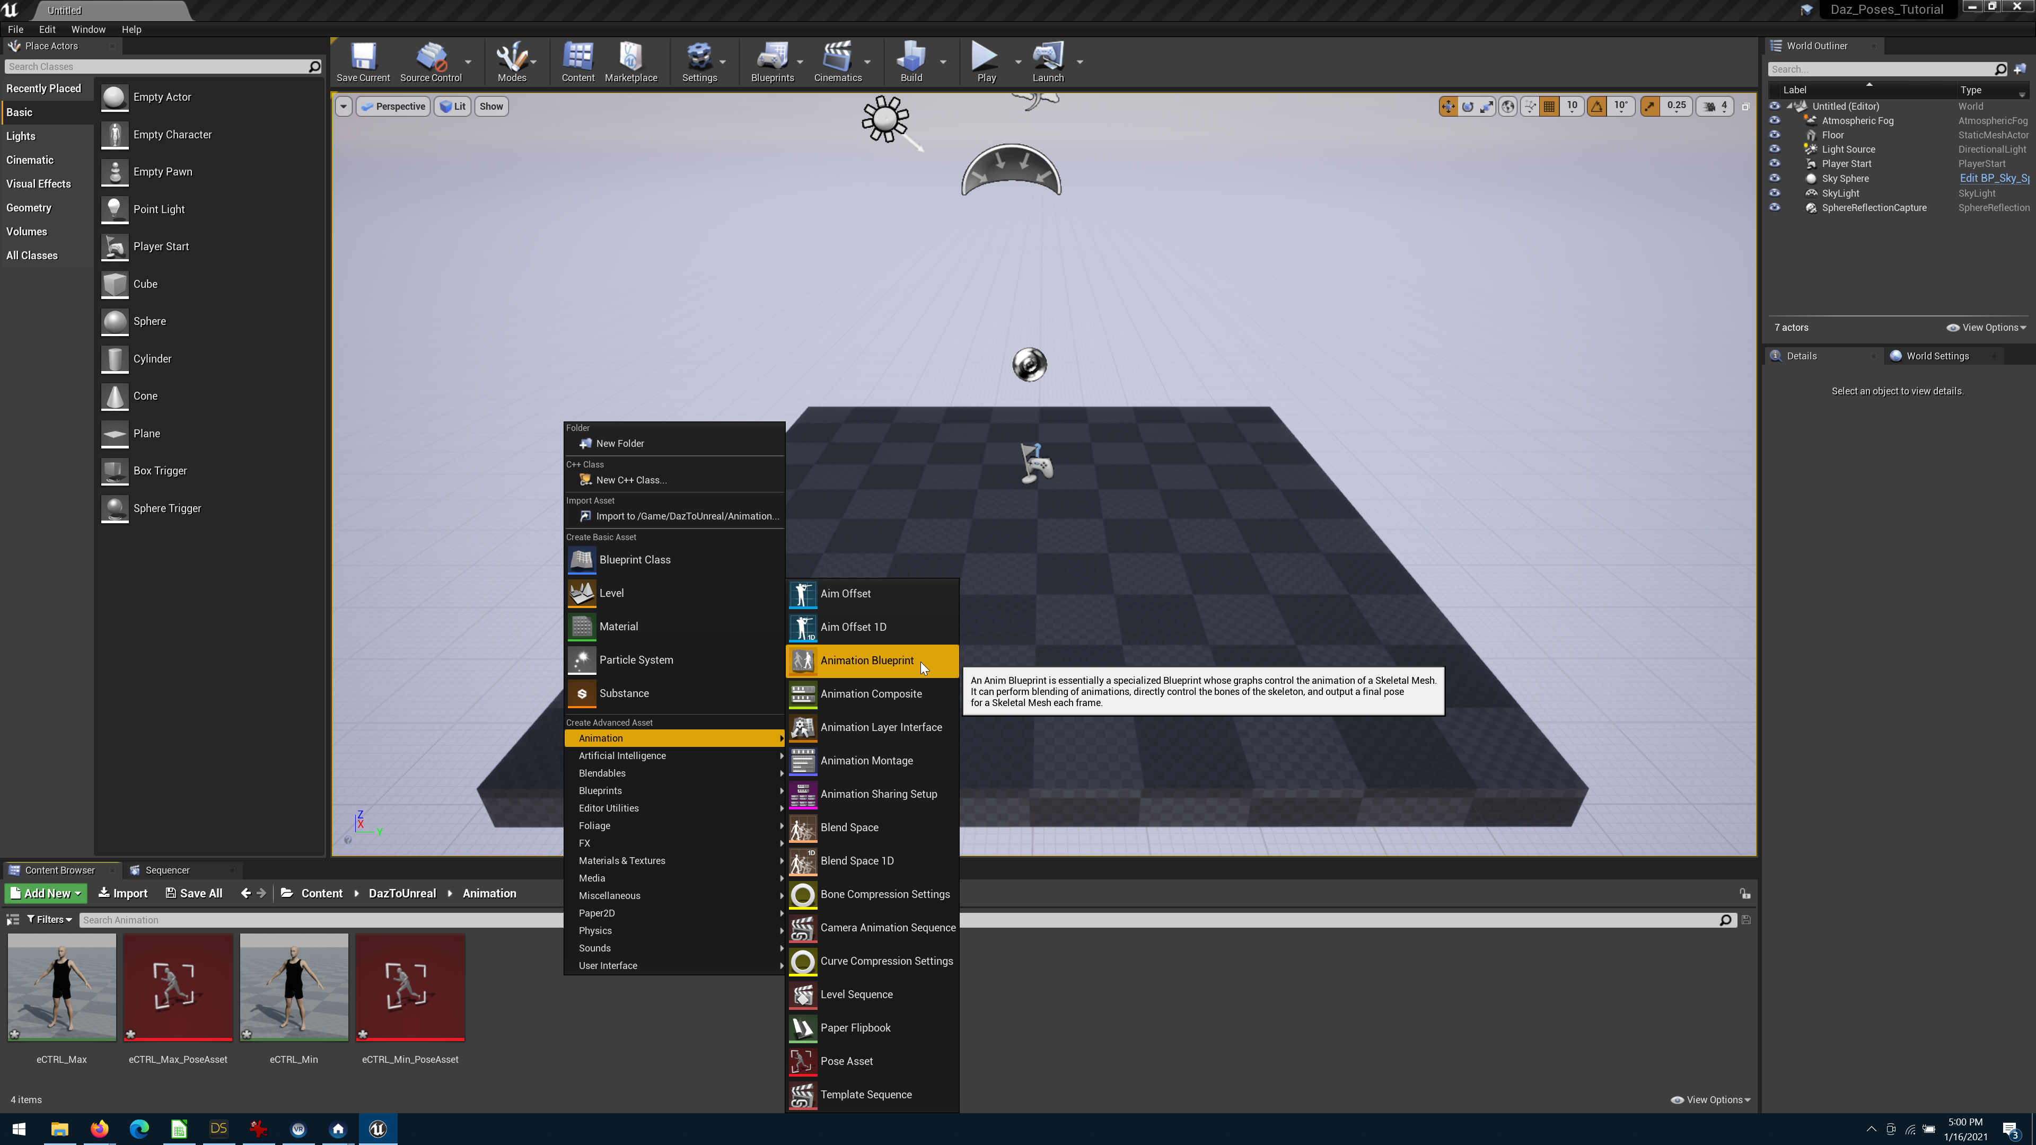The height and width of the screenshot is (1145, 2036).
Task: Expand the Build options dropdown arrow
Action: pyautogui.click(x=943, y=61)
